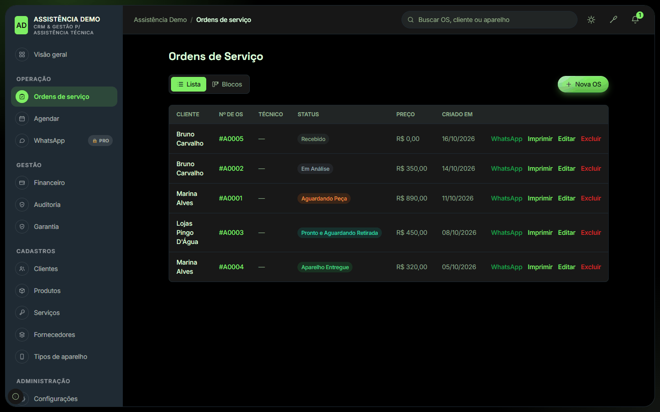This screenshot has height=412, width=660.
Task: Click the PRO badge next to WhatsApp
Action: tap(100, 141)
